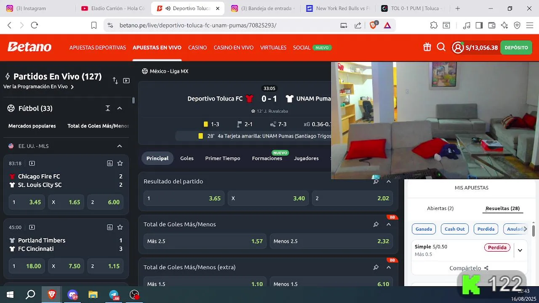Bet on draw X at 3.40
This screenshot has width=539, height=303.
[x=268, y=198]
